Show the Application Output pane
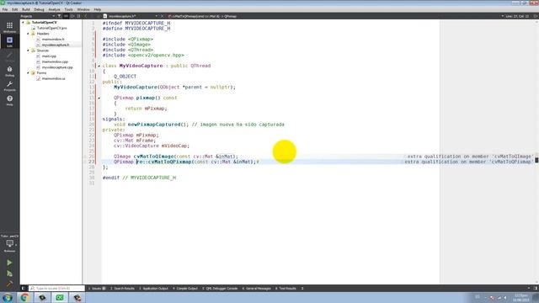This screenshot has width=539, height=303. point(153,288)
